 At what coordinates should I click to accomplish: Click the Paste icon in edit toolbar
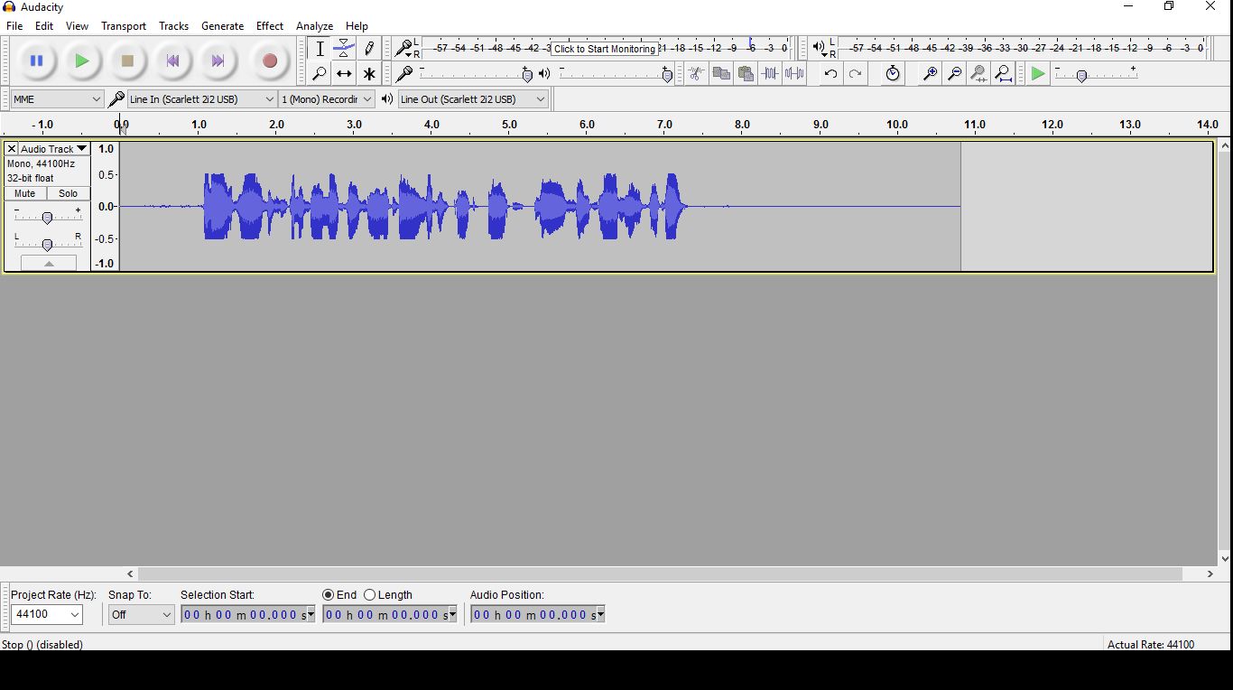745,74
